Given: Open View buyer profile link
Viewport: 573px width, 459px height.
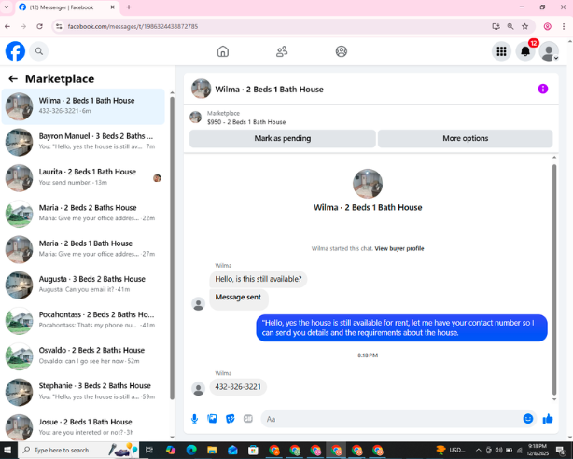Looking at the screenshot, I should (399, 248).
